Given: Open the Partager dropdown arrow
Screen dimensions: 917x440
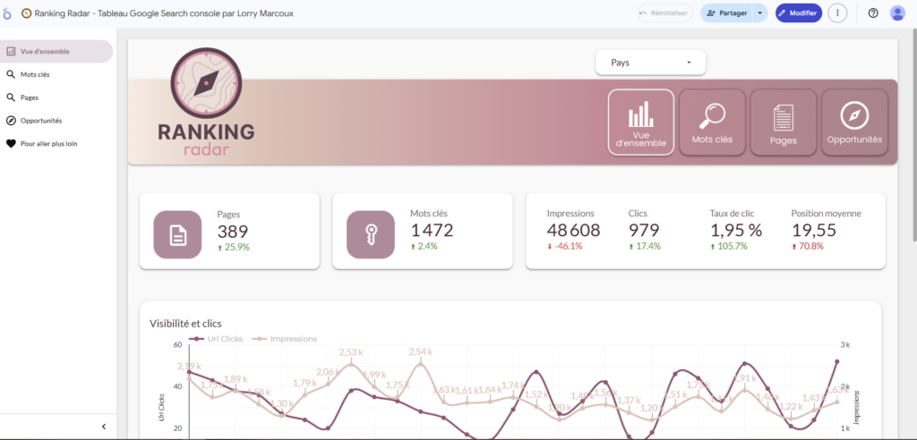Looking at the screenshot, I should (x=760, y=13).
